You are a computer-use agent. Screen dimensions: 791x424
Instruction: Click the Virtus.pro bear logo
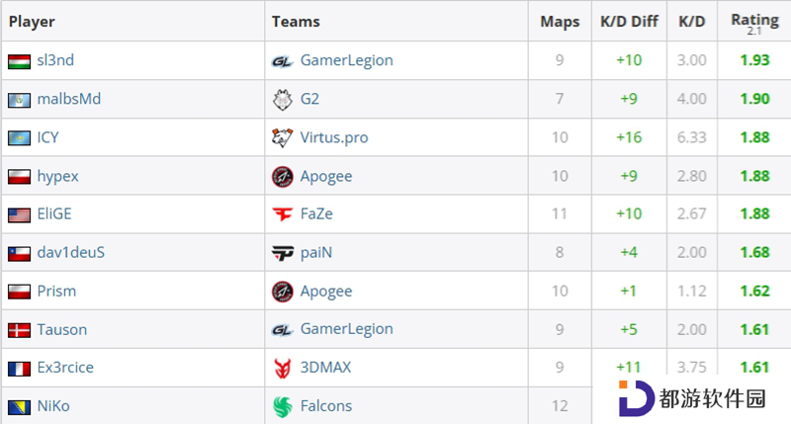pyautogui.click(x=282, y=137)
